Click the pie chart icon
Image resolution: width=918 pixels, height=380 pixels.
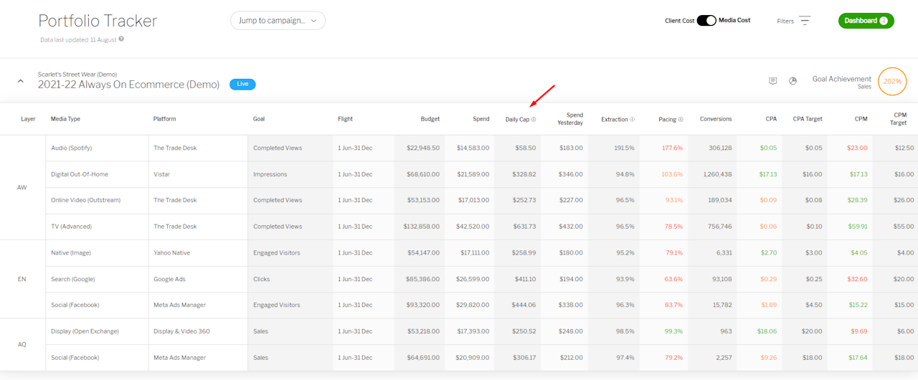pos(792,81)
